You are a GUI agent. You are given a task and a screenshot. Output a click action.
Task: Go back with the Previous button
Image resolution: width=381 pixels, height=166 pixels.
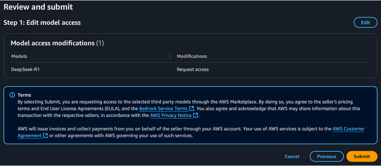[x=326, y=156]
